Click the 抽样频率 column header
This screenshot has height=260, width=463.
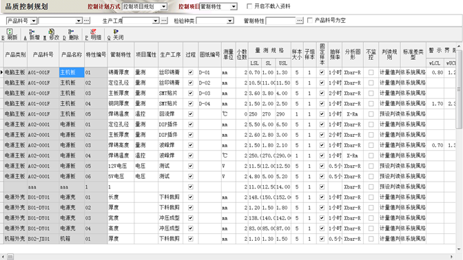(x=335, y=54)
